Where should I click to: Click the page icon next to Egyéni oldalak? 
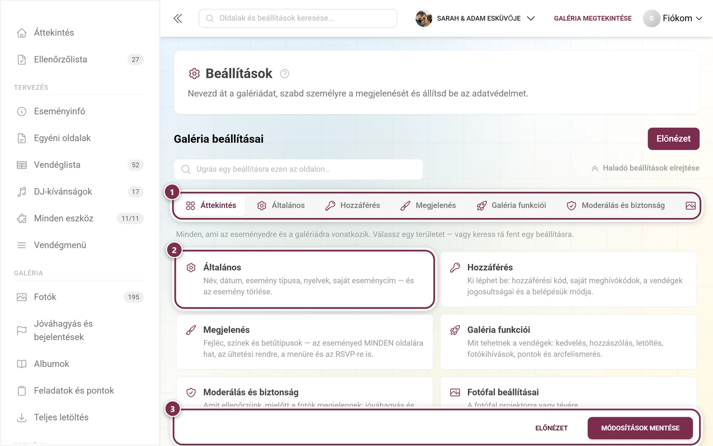point(22,138)
